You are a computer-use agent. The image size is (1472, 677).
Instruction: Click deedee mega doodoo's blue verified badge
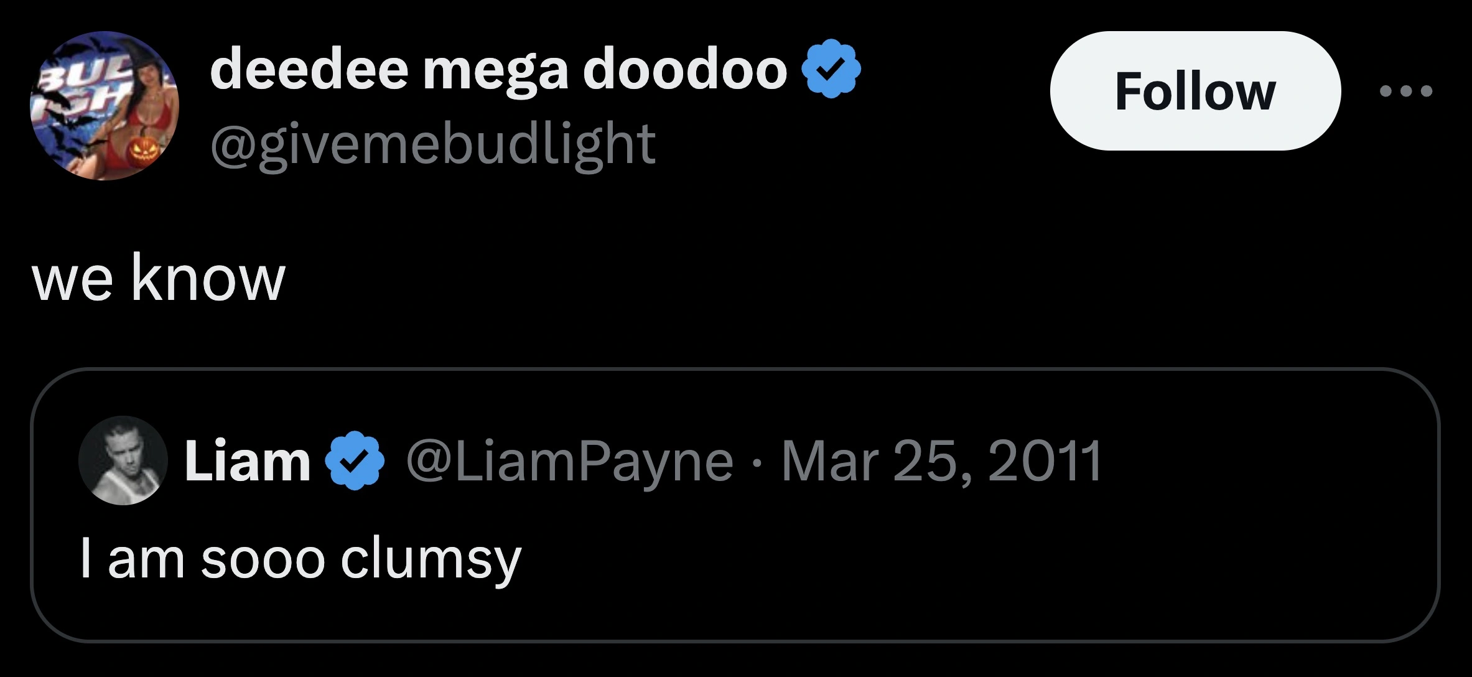coord(831,69)
